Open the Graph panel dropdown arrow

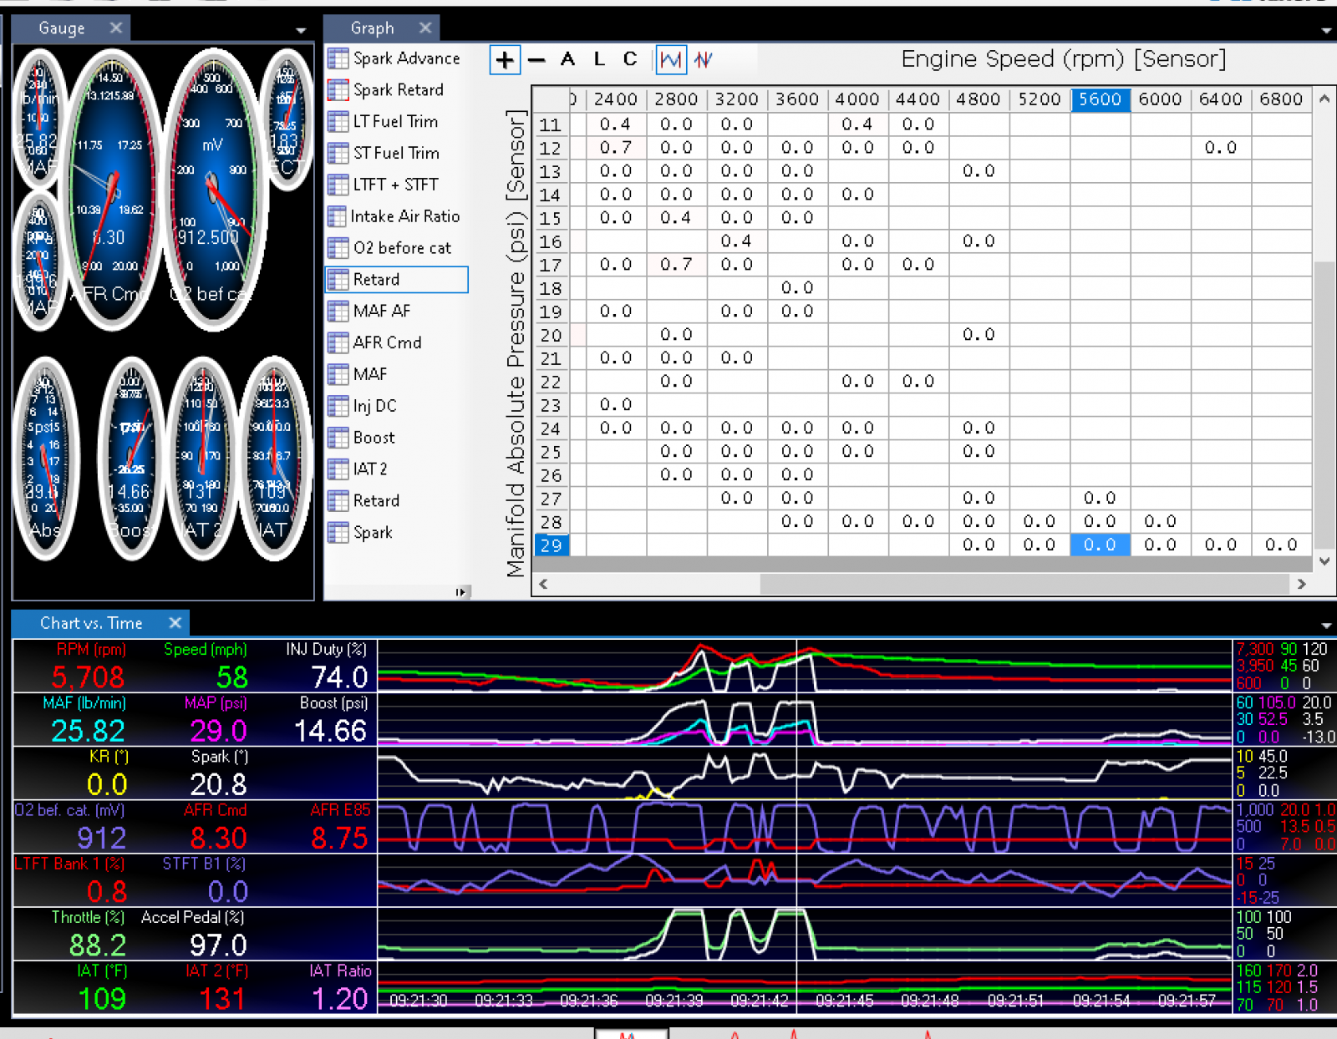click(x=1326, y=31)
